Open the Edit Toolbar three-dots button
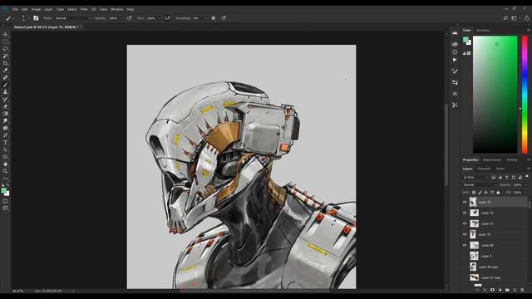Image resolution: width=532 pixels, height=299 pixels. click(x=6, y=179)
